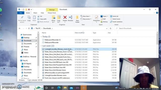The width and height of the screenshot is (161, 90).
Task: Click the navigation pane scroll-down arrow
Action: click(38, 77)
